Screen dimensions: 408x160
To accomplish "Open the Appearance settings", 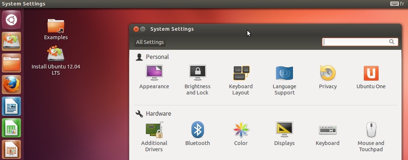I will click(154, 77).
